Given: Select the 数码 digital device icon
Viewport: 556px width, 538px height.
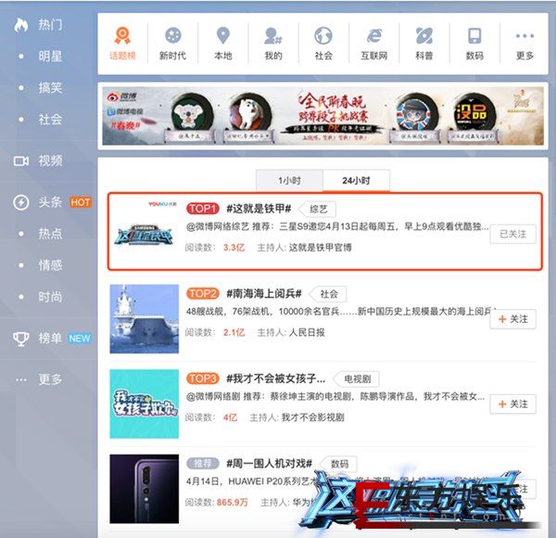Looking at the screenshot, I should (474, 37).
